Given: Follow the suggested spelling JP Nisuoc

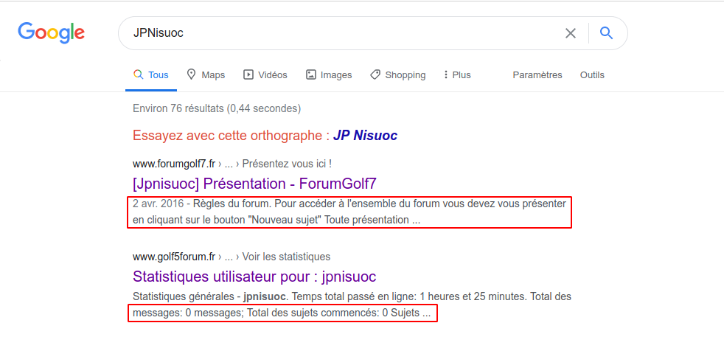Looking at the screenshot, I should tap(365, 136).
